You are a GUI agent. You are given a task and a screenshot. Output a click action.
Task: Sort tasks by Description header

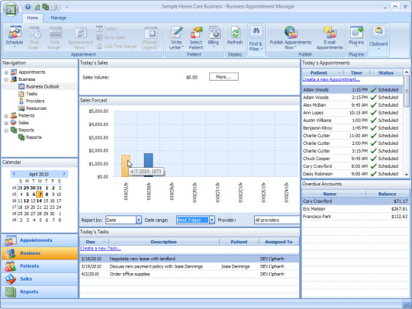tap(164, 242)
